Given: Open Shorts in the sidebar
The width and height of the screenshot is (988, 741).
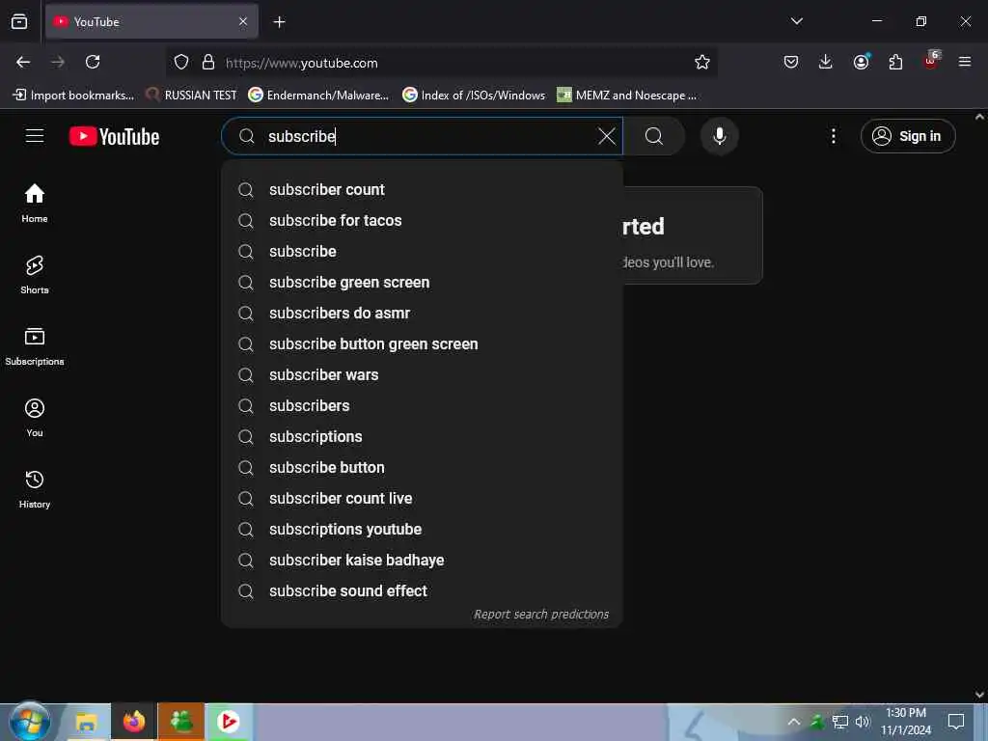Looking at the screenshot, I should coord(35,275).
